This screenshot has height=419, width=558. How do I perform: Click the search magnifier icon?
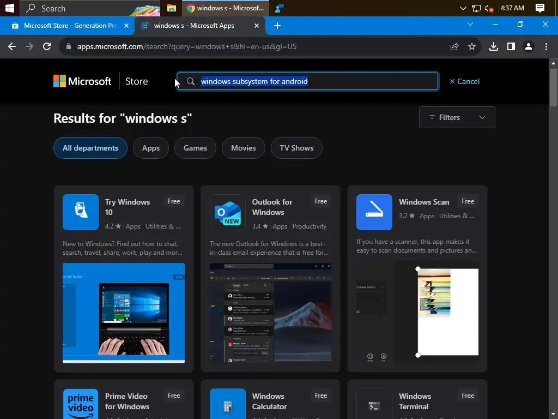pos(191,81)
